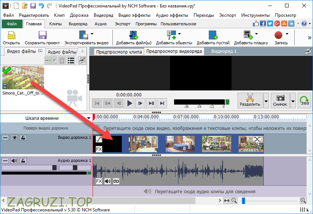This screenshot has height=214, width=313.
Task: Click New project icon in title bar
Action: [16, 6]
